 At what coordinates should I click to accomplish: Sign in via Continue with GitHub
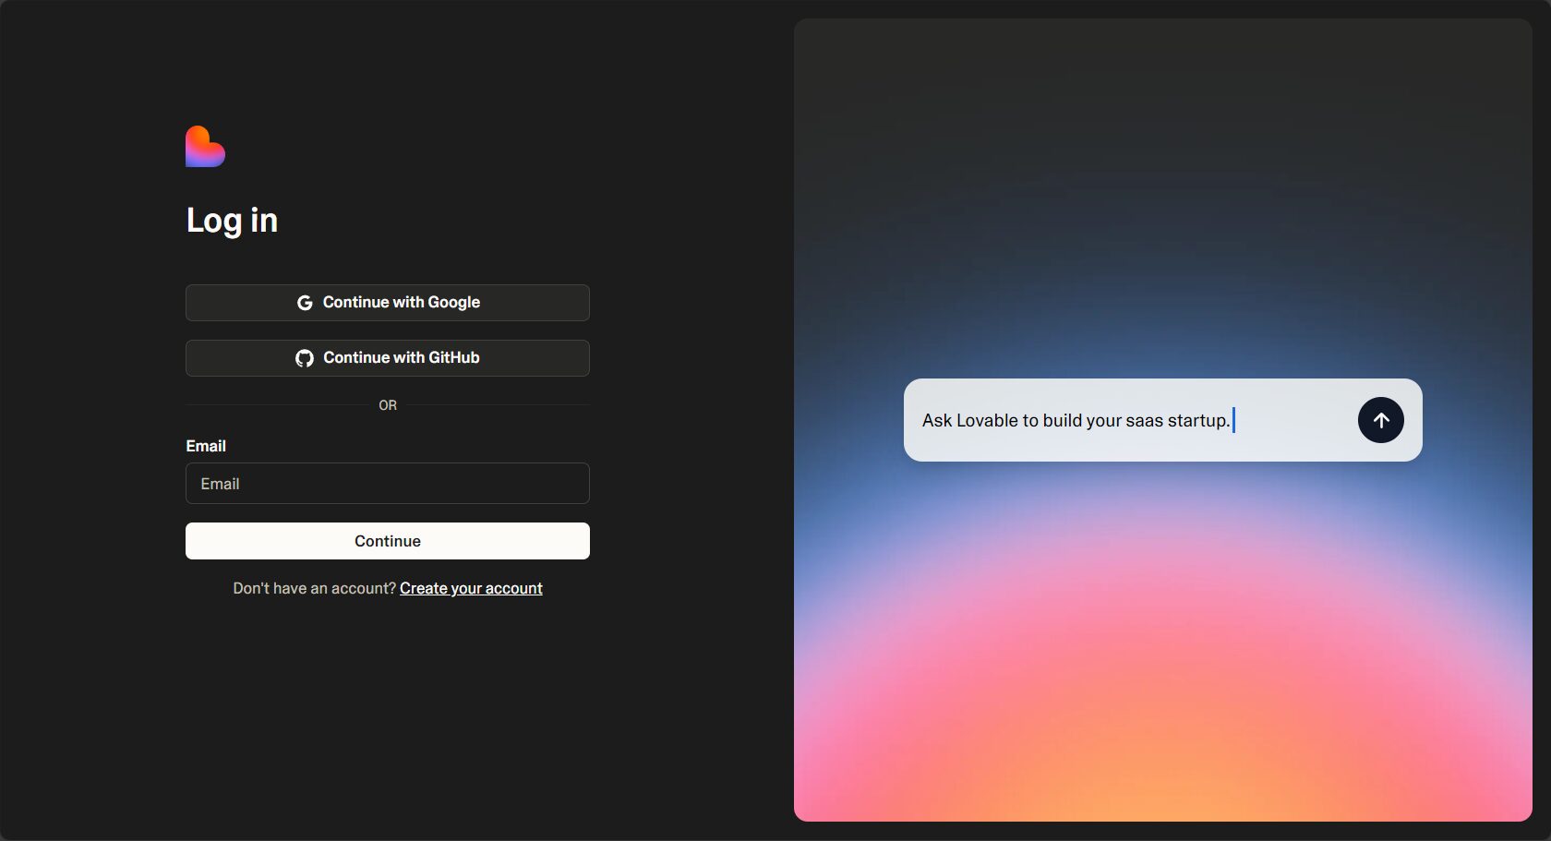tap(388, 358)
